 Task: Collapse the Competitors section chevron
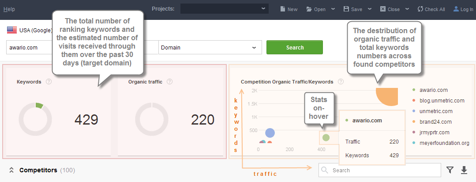pos(11,171)
